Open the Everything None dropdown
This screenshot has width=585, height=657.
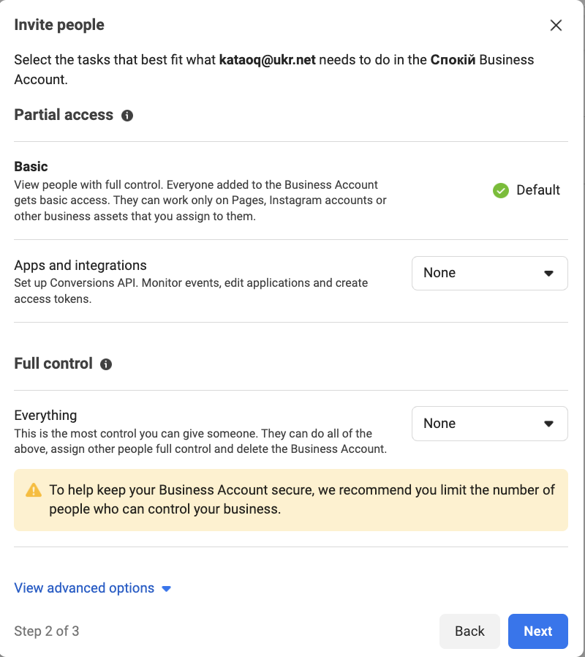coord(489,424)
